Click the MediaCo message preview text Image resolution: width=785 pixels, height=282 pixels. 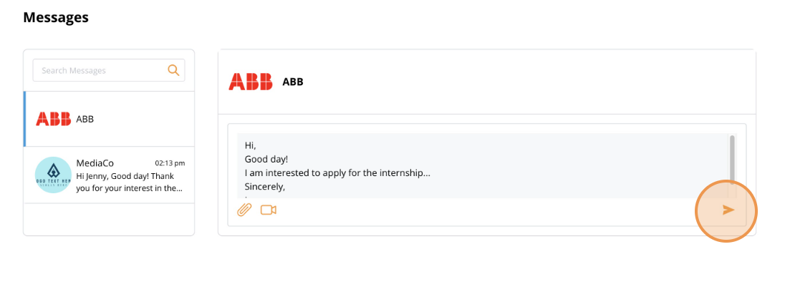point(130,183)
